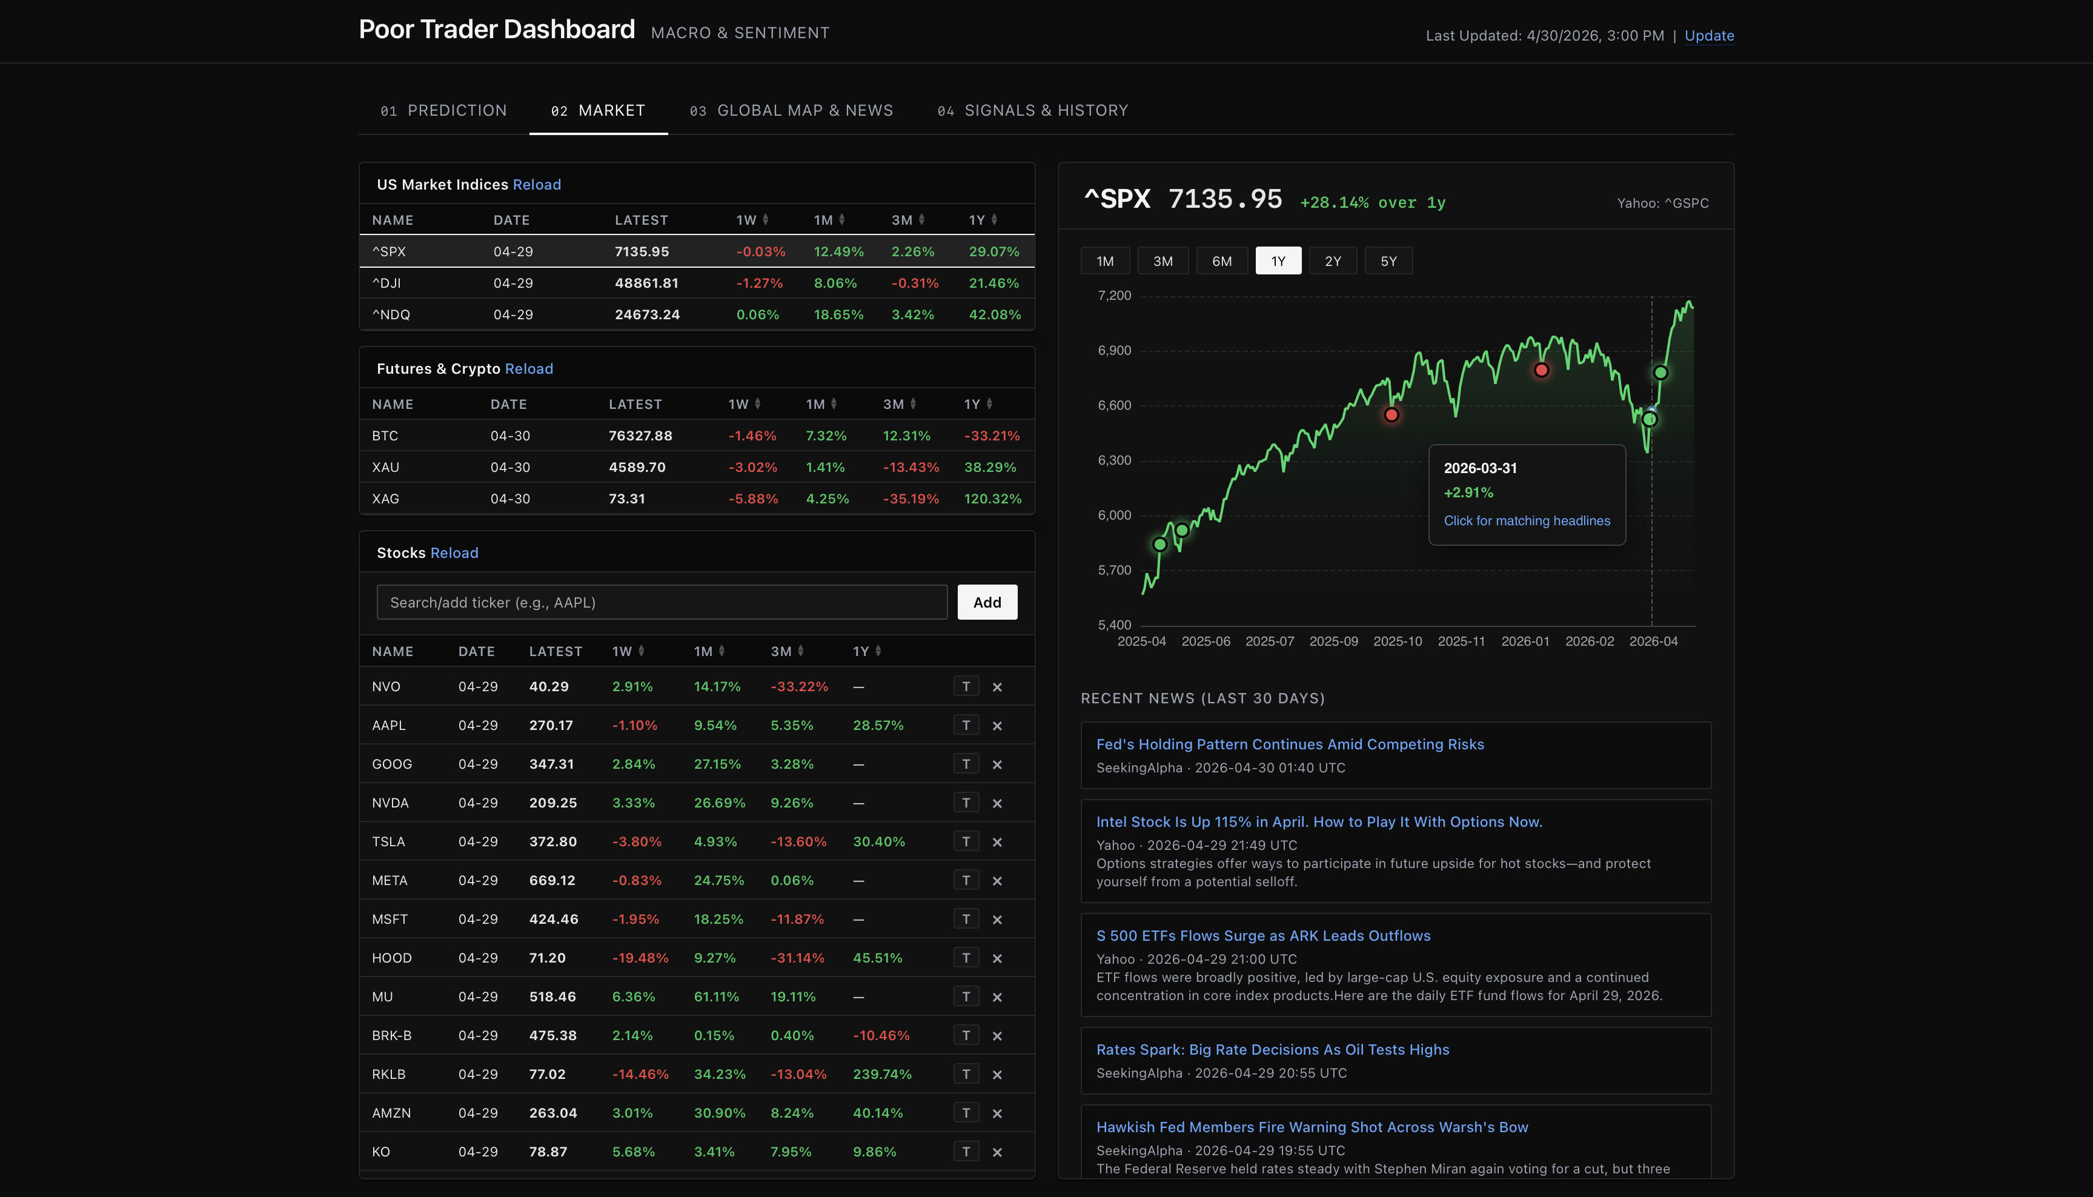Click the Update link in header
The height and width of the screenshot is (1197, 2093).
tap(1709, 35)
